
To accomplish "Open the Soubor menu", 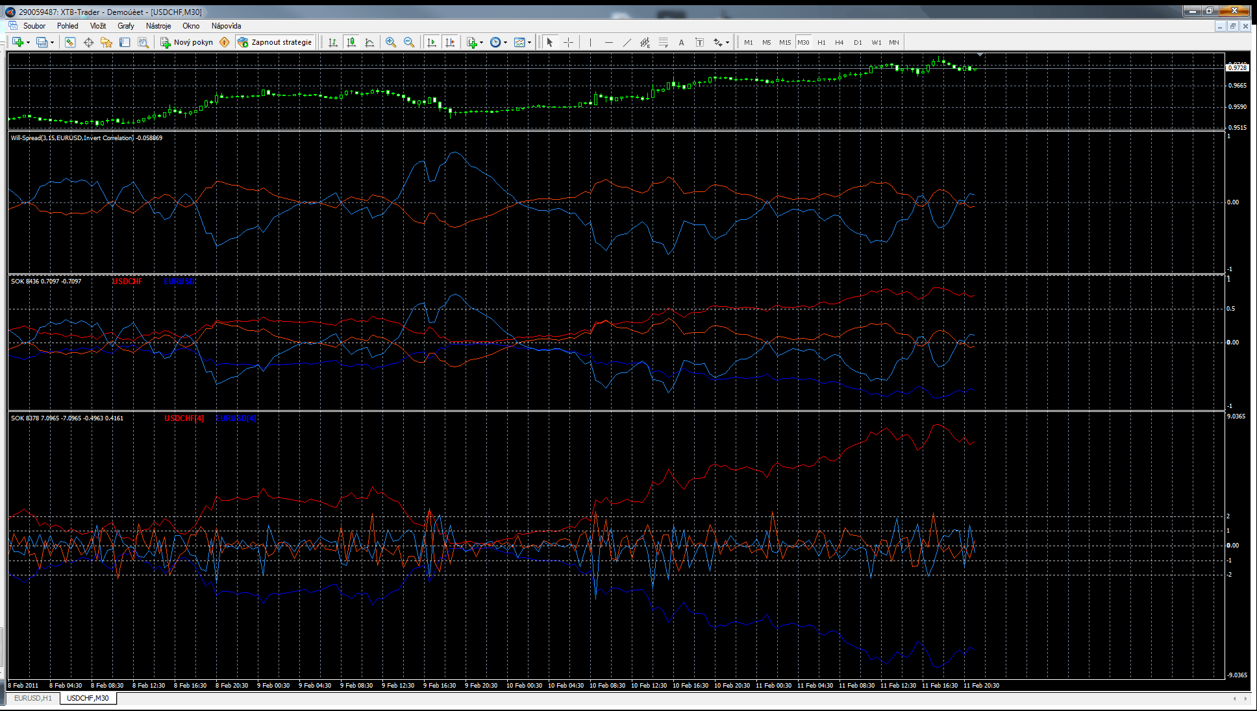I will 34,26.
